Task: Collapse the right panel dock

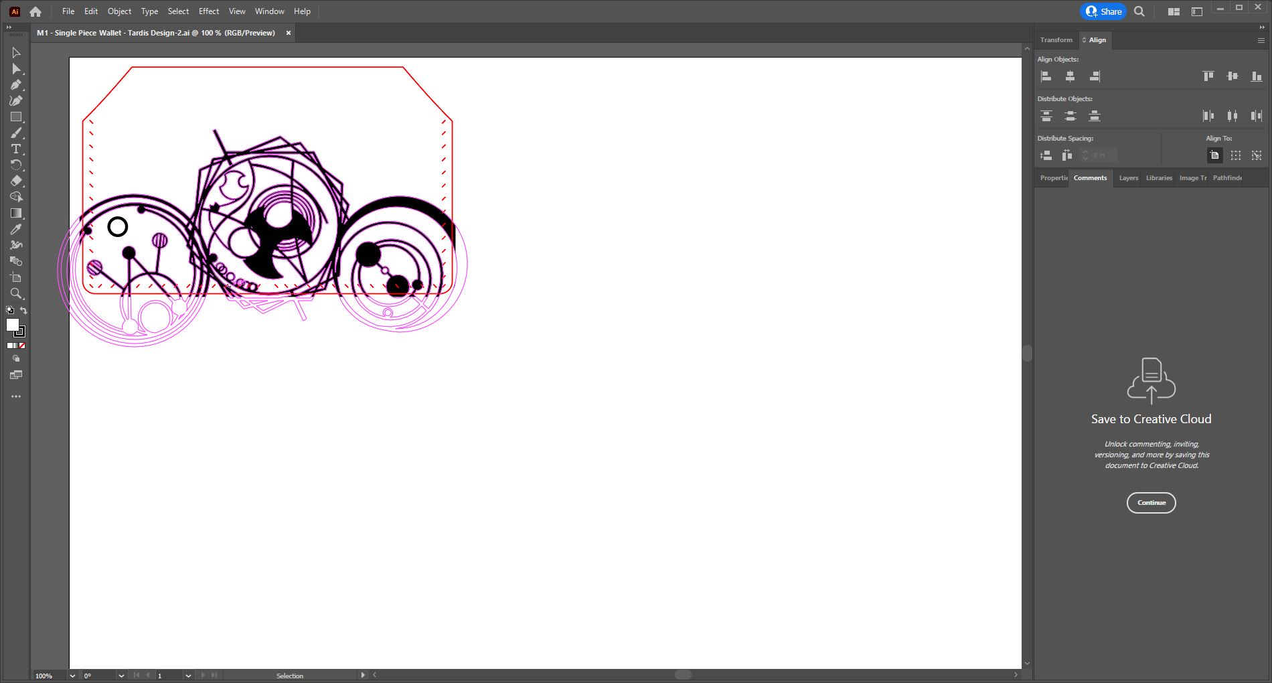Action: 1262,27
